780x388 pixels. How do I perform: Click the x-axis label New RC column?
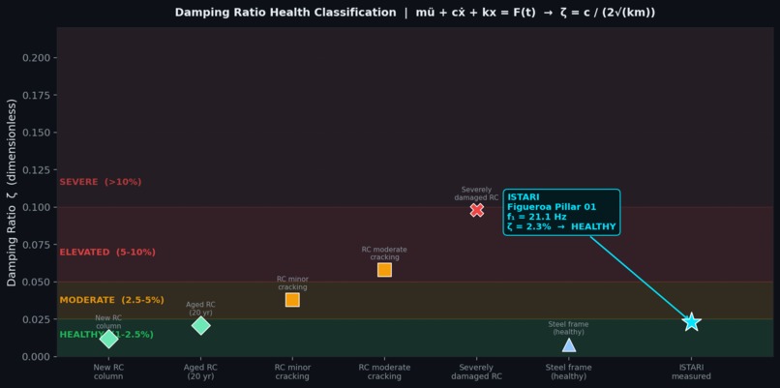[108, 373]
